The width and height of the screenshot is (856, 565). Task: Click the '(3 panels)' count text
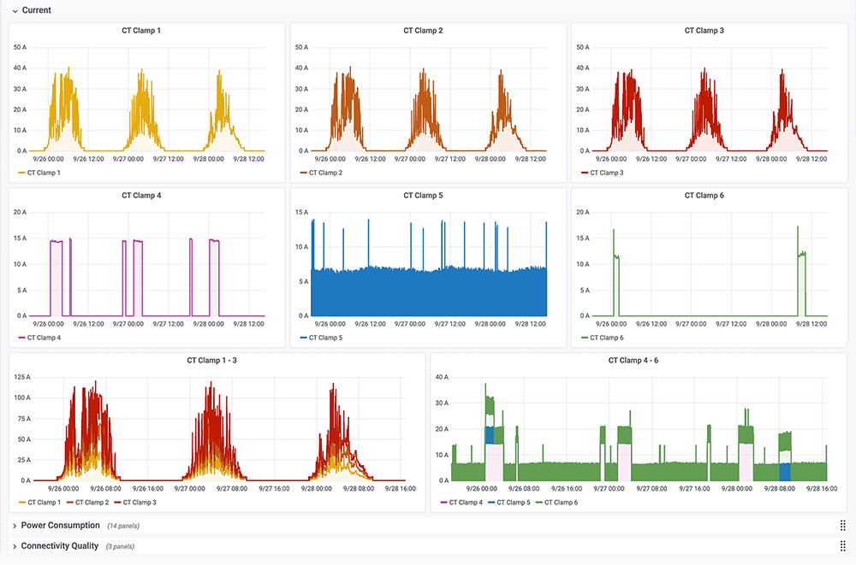click(120, 546)
